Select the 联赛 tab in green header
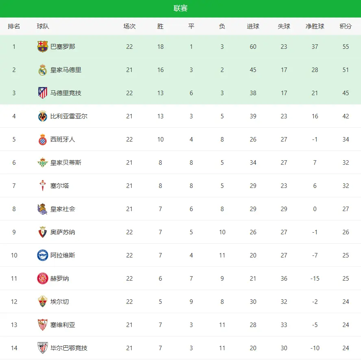The image size is (361, 362). click(180, 9)
